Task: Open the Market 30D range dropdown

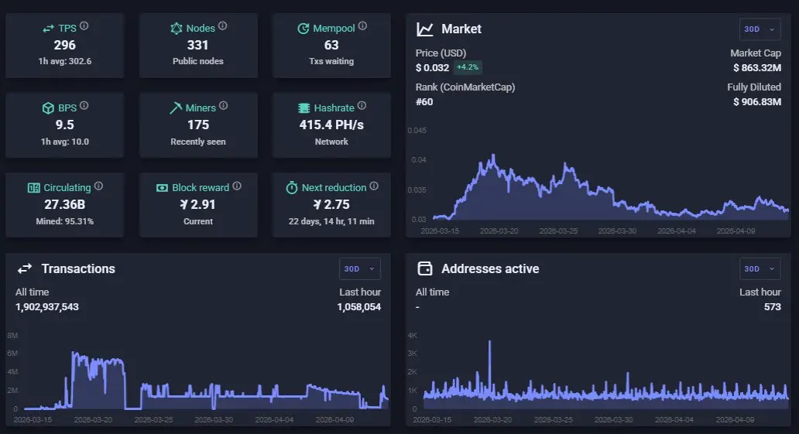Action: click(x=760, y=29)
